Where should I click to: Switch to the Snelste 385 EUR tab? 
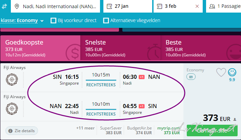(x=121, y=48)
